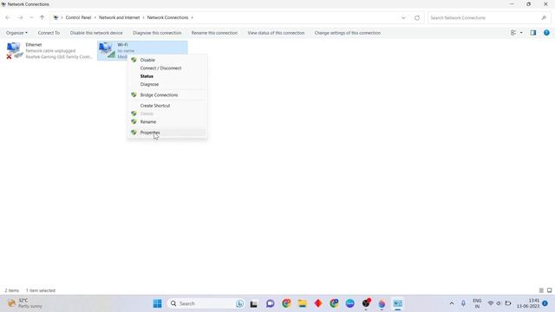Open the Help question mark
The height and width of the screenshot is (312, 555).
(x=546, y=33)
